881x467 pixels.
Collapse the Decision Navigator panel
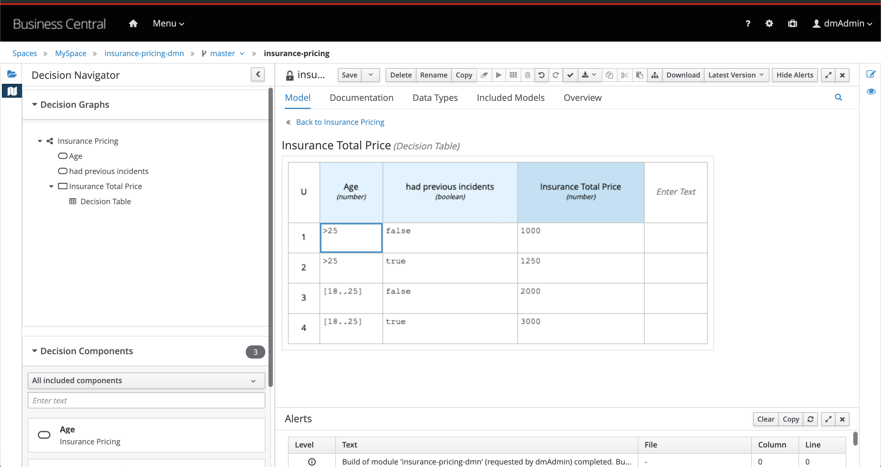point(258,74)
